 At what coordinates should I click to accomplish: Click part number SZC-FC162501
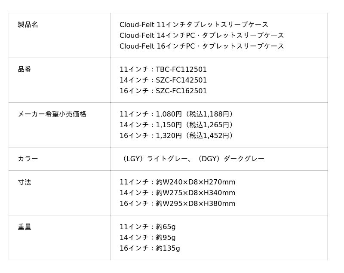point(181,91)
